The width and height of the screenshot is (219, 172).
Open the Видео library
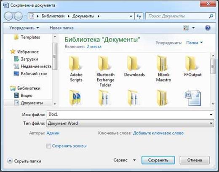pyautogui.click(x=23, y=96)
